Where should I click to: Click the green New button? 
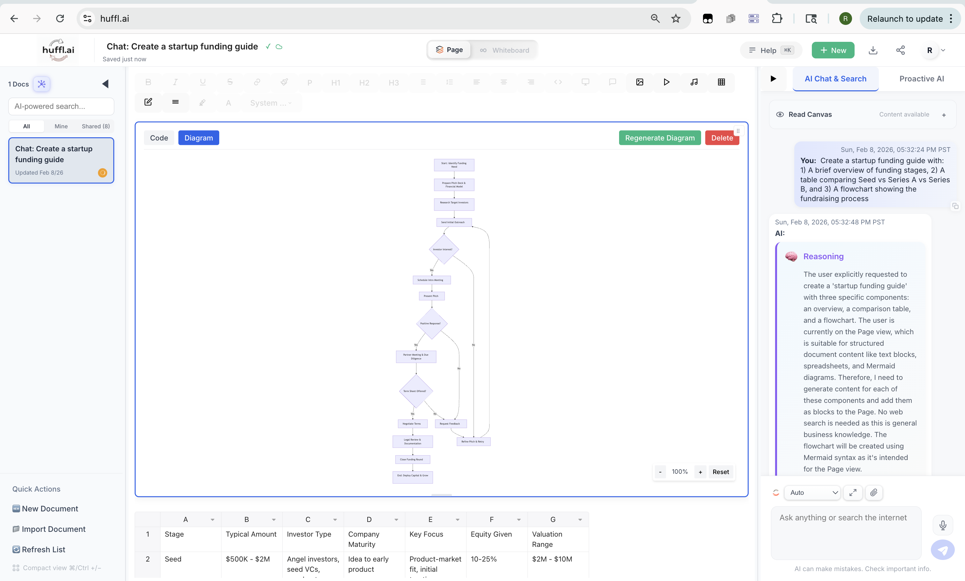pos(833,50)
